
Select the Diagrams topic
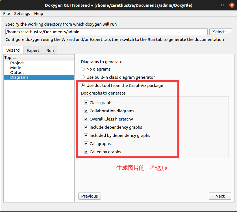point(39,77)
